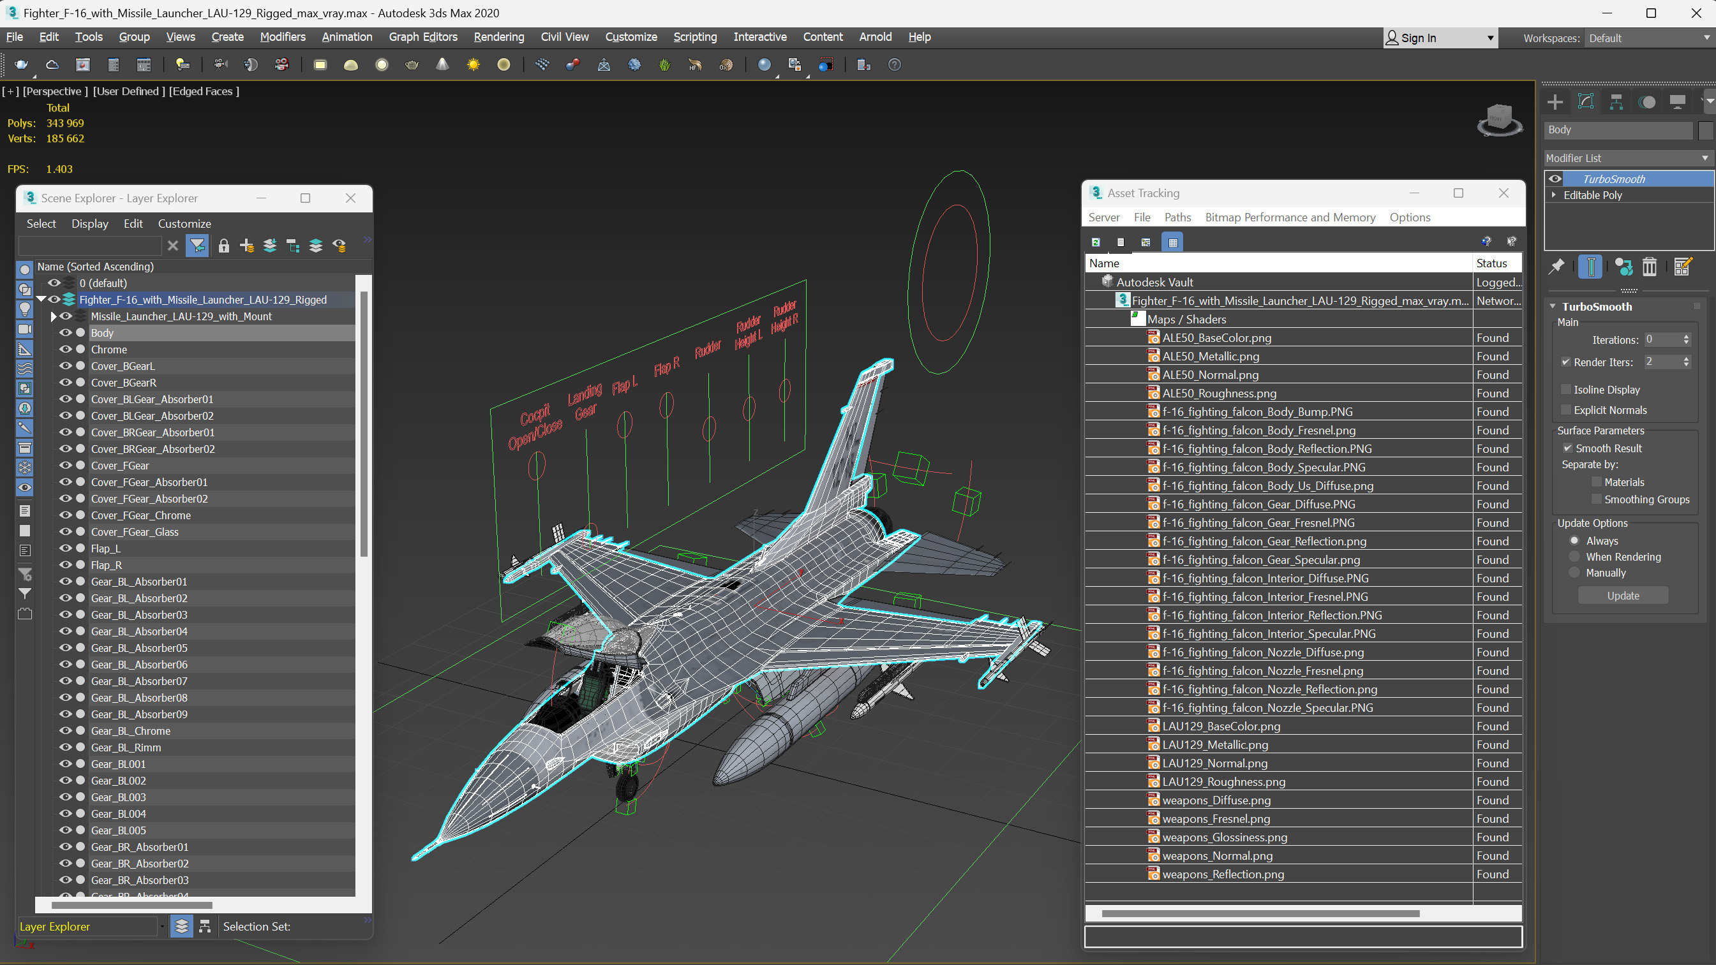The height and width of the screenshot is (965, 1716).
Task: Select the When Rendering radio button
Action: pyautogui.click(x=1574, y=557)
